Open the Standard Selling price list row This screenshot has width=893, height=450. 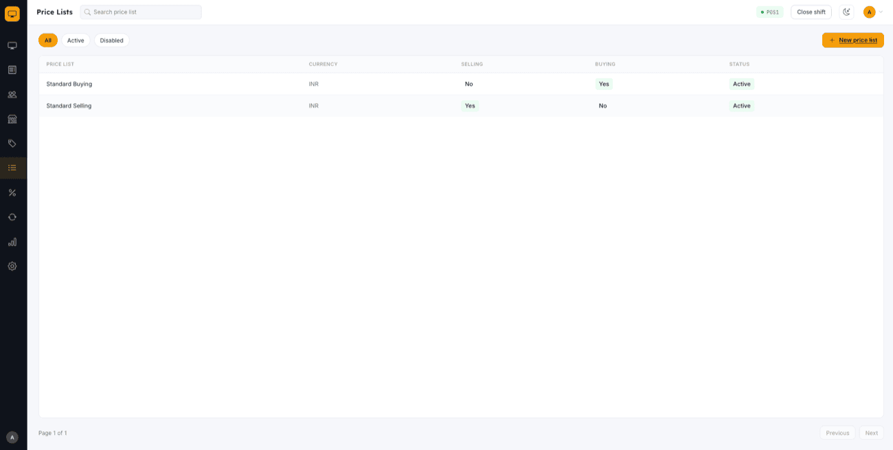461,106
